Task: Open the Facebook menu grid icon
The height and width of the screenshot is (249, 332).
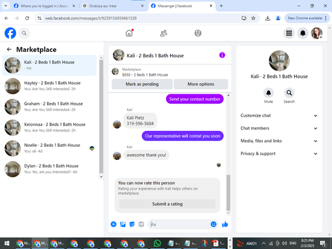Action: (x=289, y=33)
